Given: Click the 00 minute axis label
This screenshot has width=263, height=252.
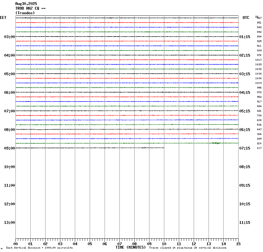Looking at the screenshot, I should click(x=15, y=244).
